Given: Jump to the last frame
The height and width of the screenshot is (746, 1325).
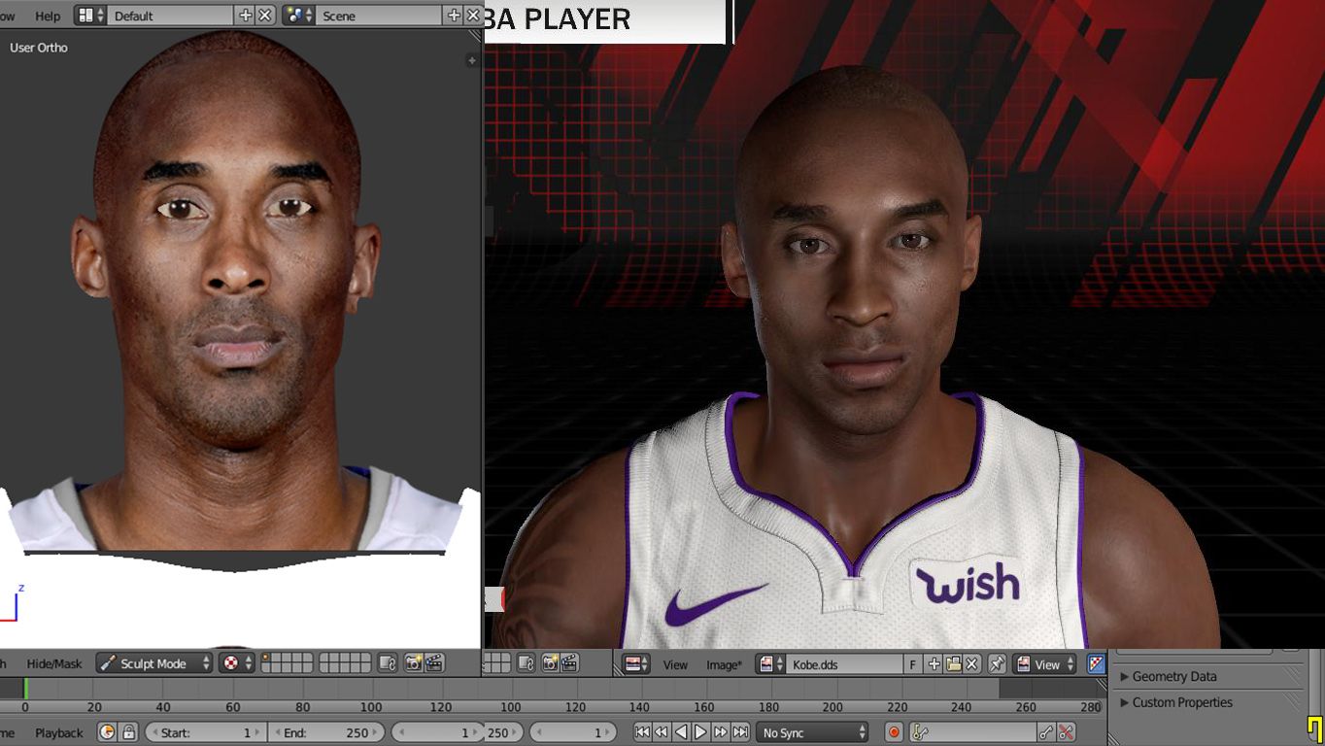Looking at the screenshot, I should pos(740,732).
